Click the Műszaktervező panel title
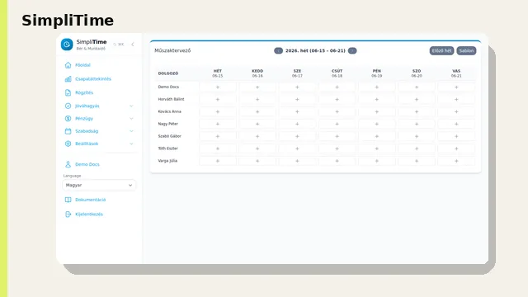Screen dimensions: 528x297 point(172,50)
